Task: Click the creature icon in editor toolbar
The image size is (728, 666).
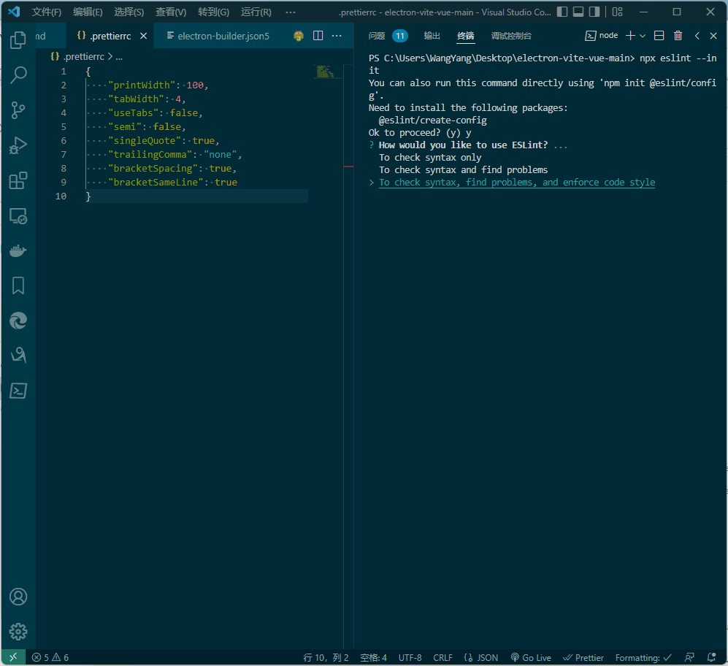Action: [x=299, y=36]
